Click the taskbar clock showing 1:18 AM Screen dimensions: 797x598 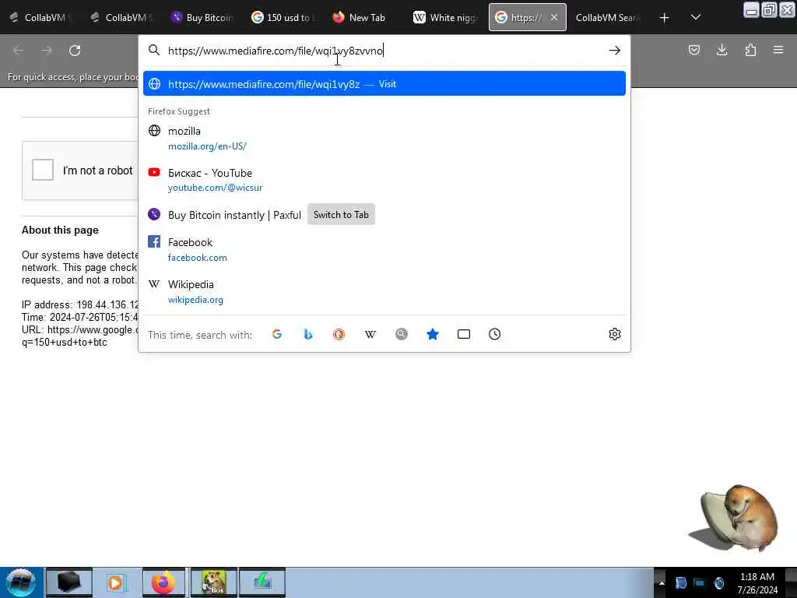point(757,582)
